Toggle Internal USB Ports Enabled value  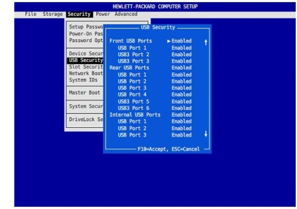181,115
